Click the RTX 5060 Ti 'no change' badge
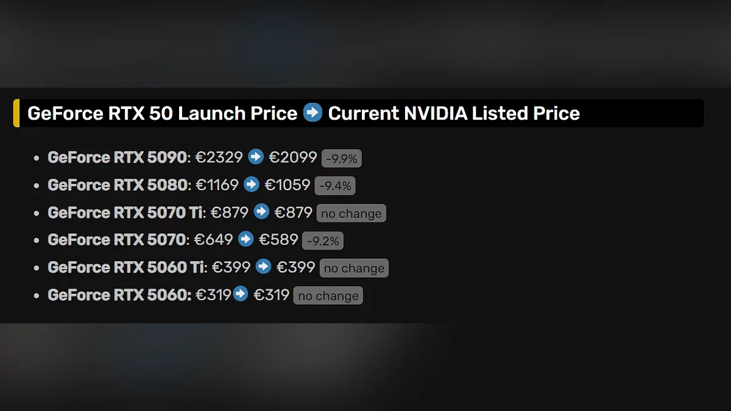The width and height of the screenshot is (731, 411). (354, 269)
